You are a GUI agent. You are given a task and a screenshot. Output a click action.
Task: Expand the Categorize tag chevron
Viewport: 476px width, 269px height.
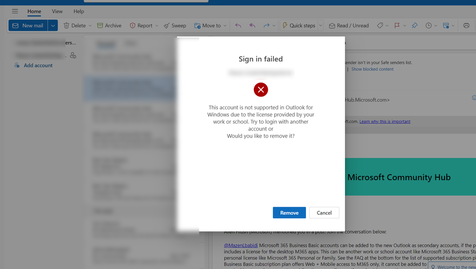point(387,26)
